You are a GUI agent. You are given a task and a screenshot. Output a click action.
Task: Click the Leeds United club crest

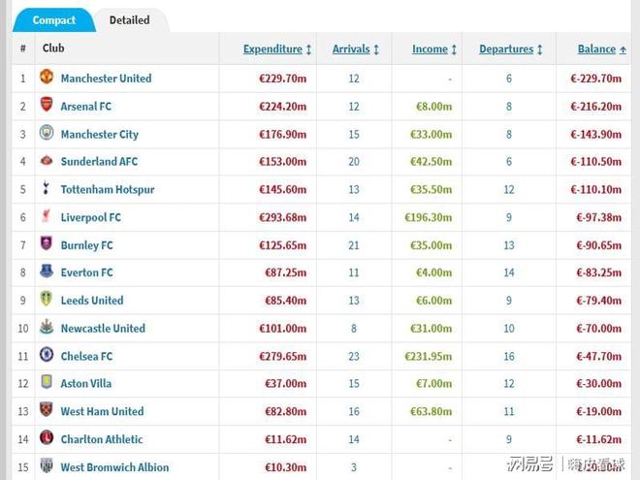pyautogui.click(x=47, y=299)
